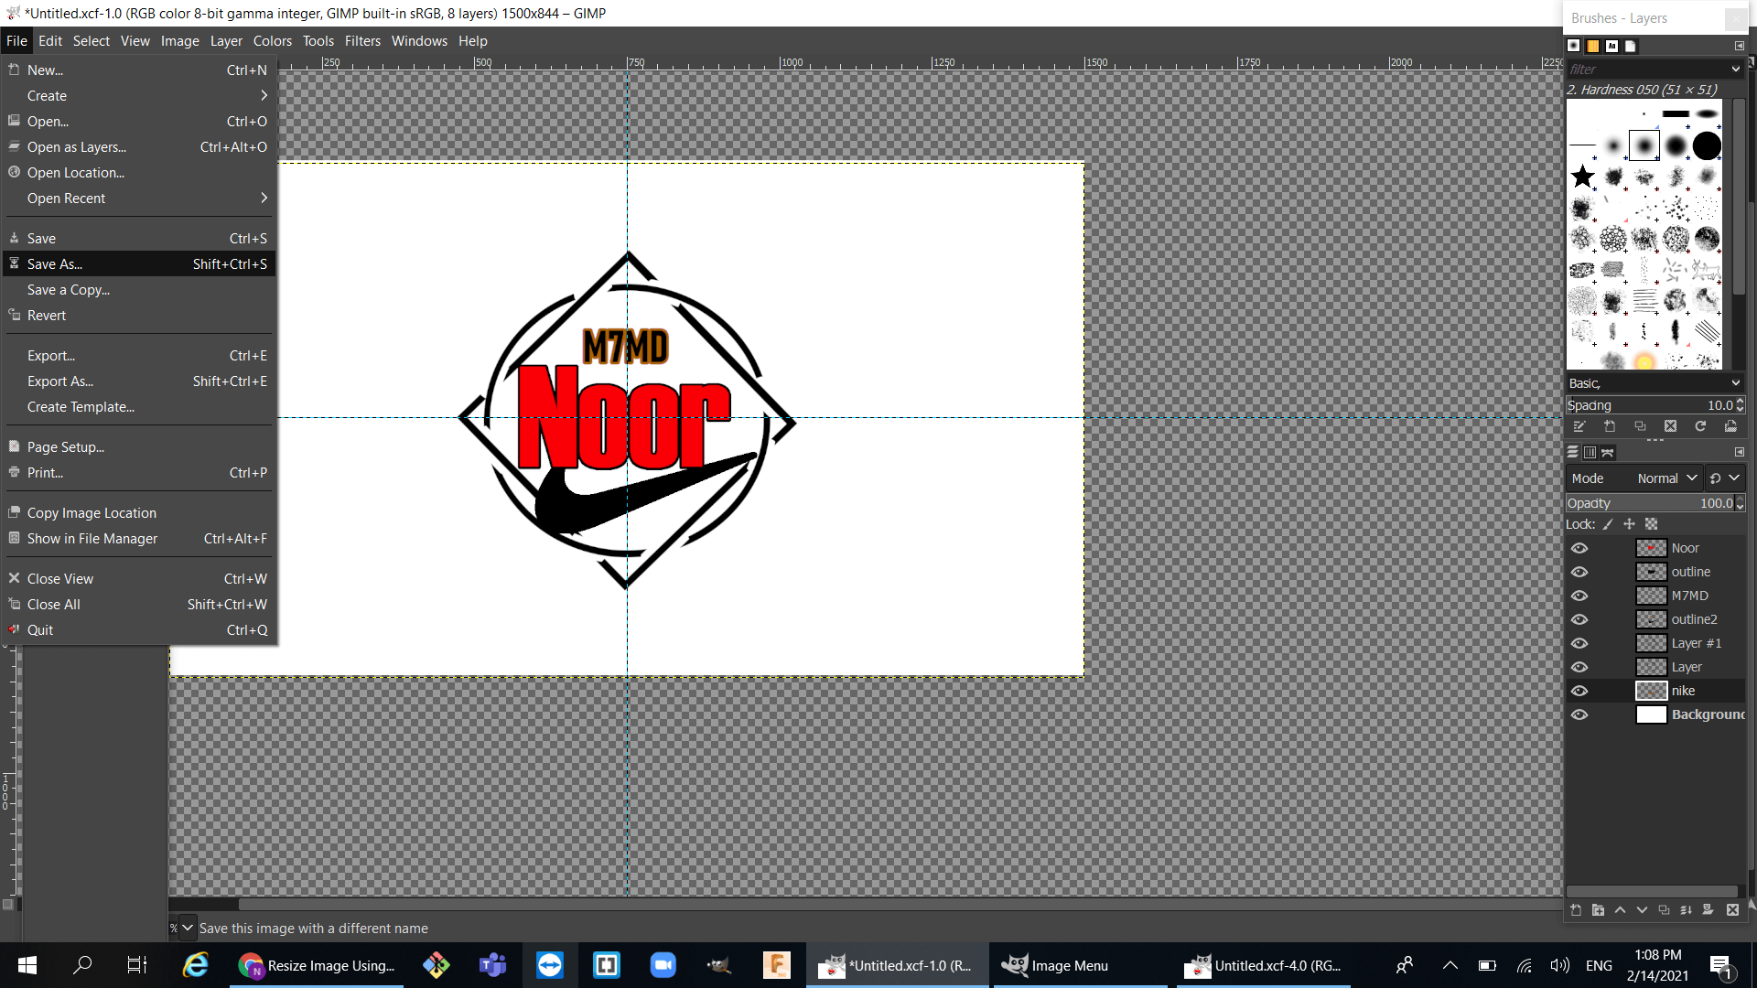Open the Brushes dock tab
1757x988 pixels.
pyautogui.click(x=1573, y=46)
